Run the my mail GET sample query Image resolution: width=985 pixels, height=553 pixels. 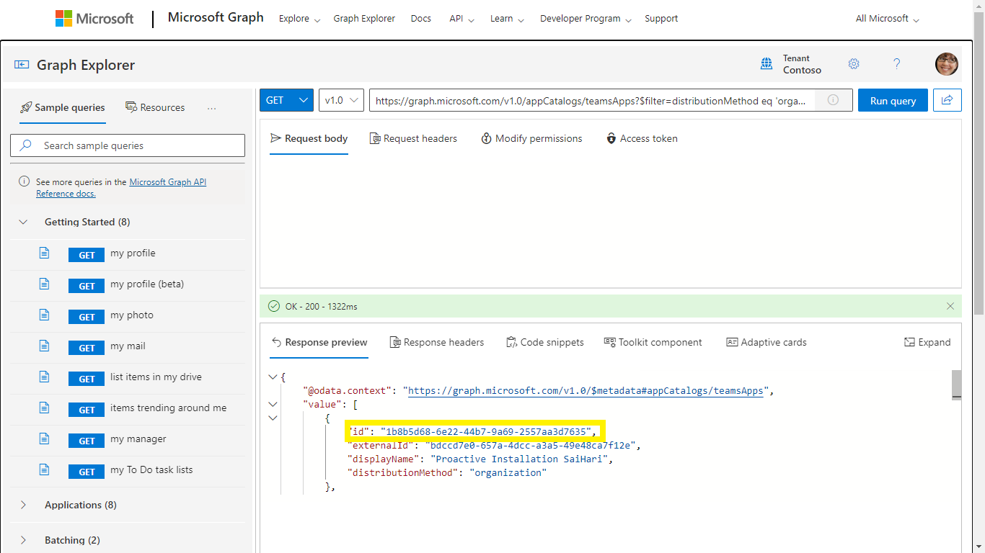(87, 348)
